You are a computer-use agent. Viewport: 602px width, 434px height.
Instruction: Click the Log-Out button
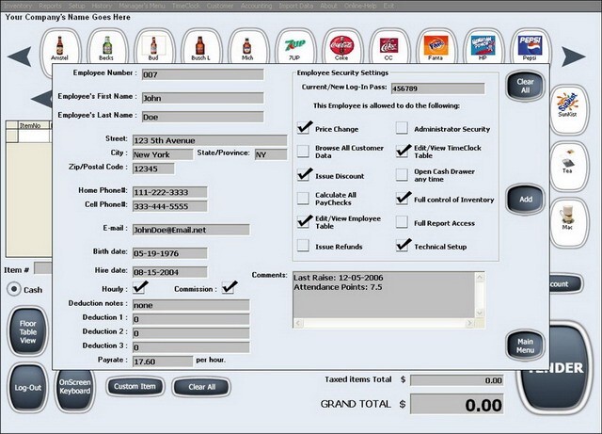click(x=28, y=388)
